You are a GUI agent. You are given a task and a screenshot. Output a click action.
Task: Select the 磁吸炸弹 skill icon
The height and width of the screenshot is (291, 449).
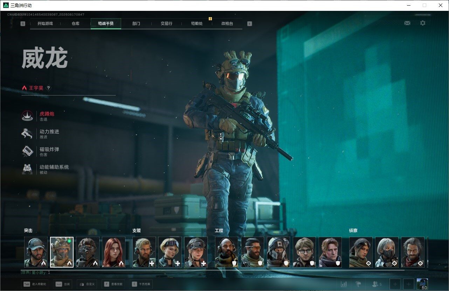28,151
